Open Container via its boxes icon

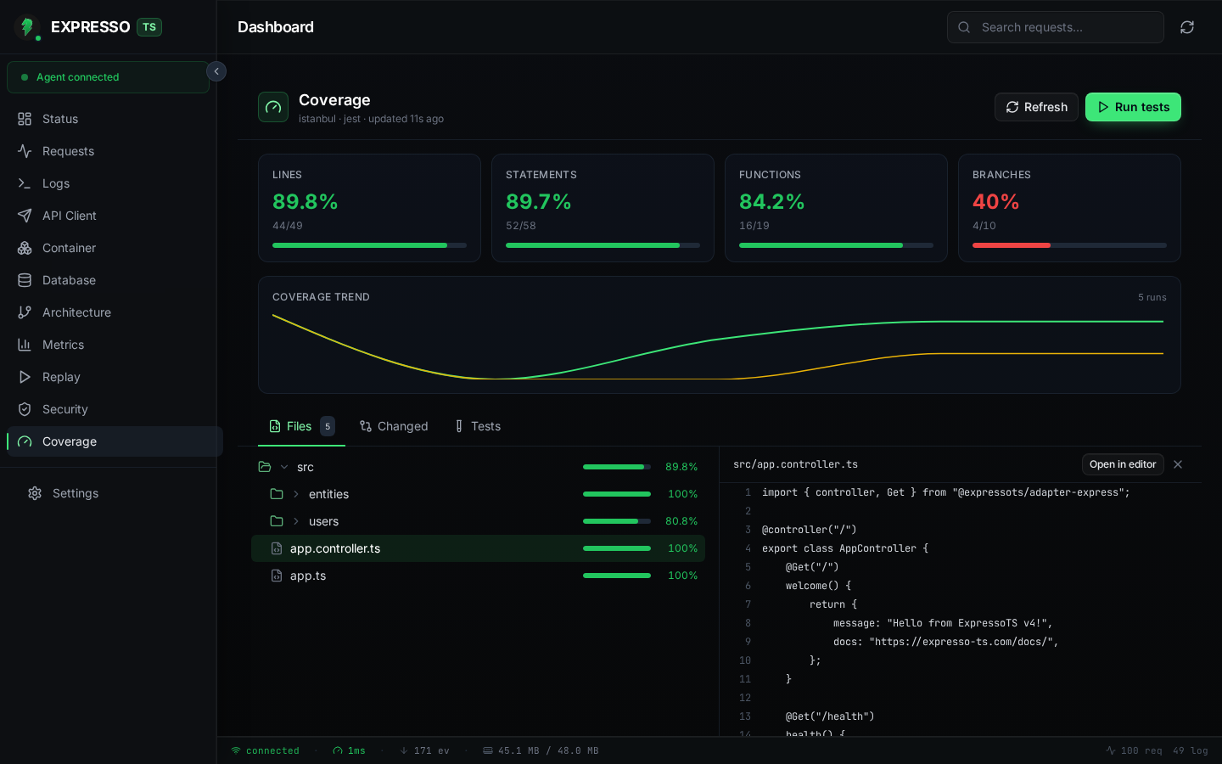pyautogui.click(x=25, y=248)
